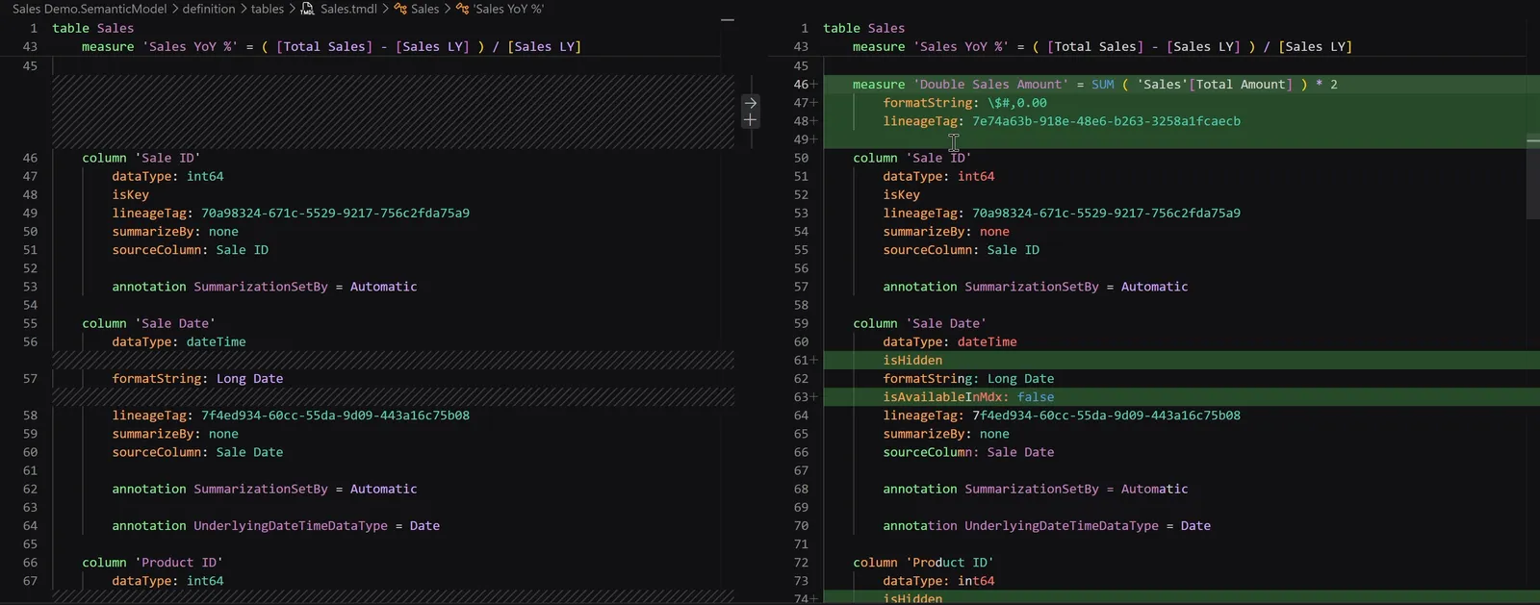This screenshot has width=1540, height=605.
Task: Click 'column Sale Date' at line 59 in the modified pane
Action: click(919, 323)
